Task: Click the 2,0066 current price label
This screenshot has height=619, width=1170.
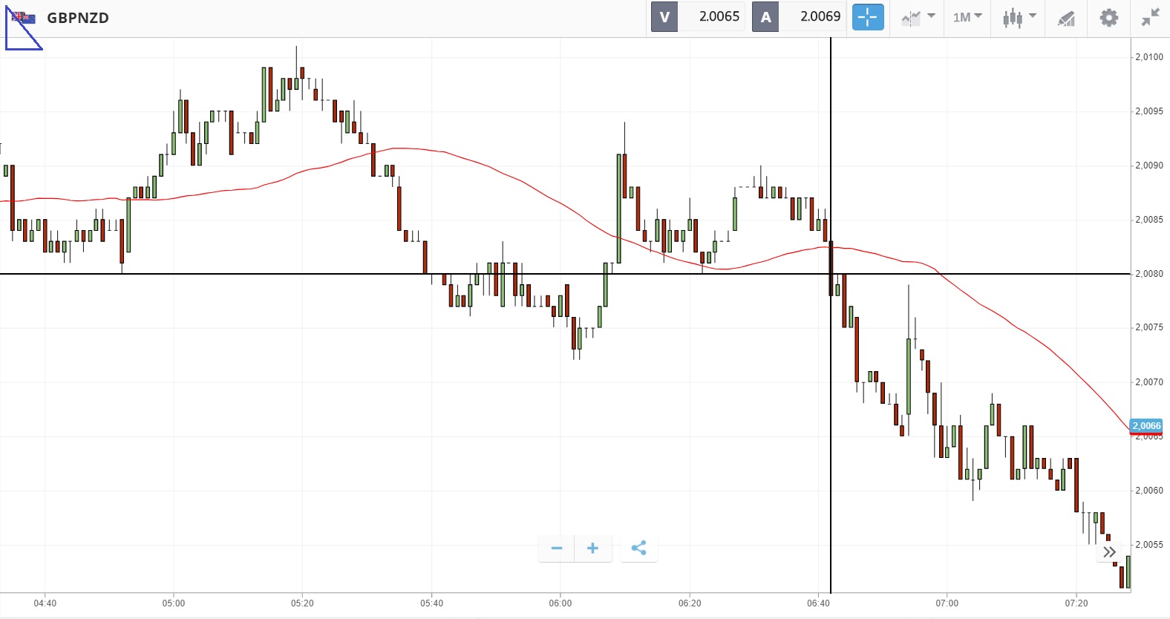Action: point(1146,426)
